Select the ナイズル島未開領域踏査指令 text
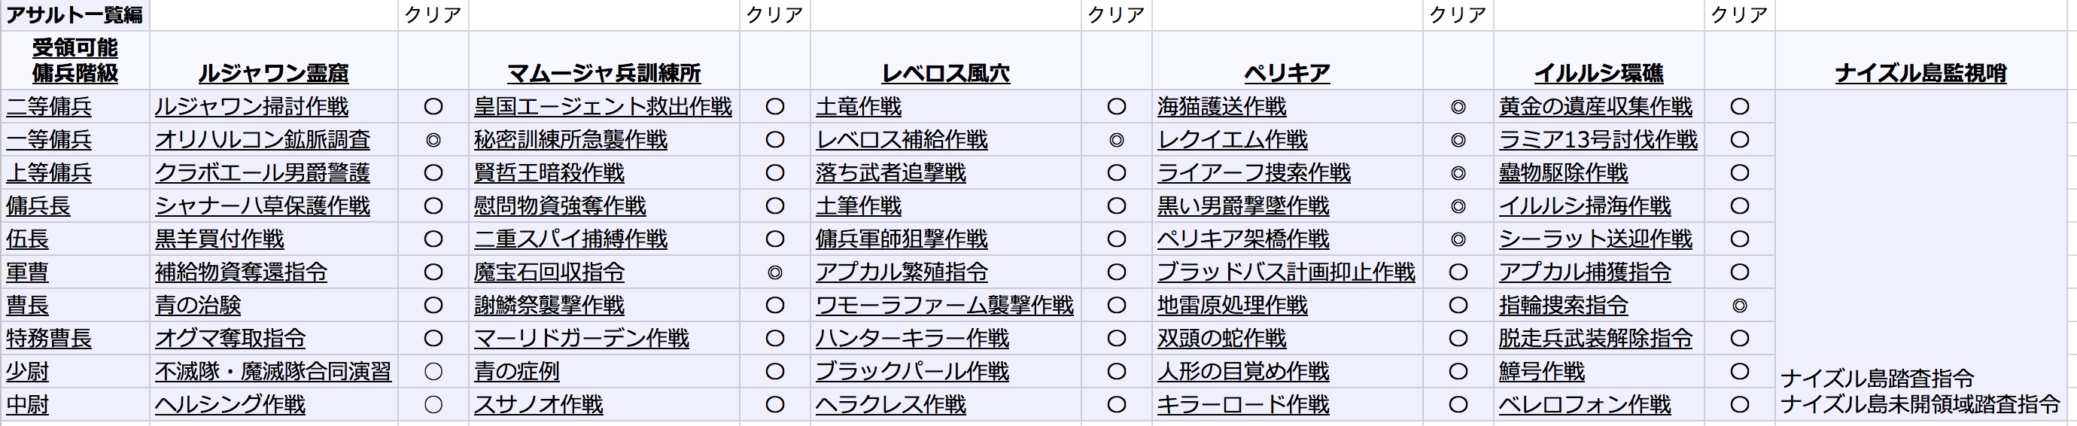Image resolution: width=2077 pixels, height=426 pixels. pos(1920,404)
